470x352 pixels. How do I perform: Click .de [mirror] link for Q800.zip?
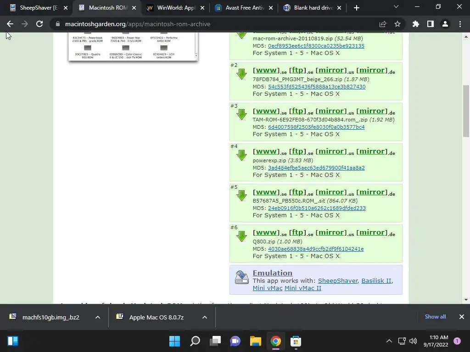click(372, 232)
